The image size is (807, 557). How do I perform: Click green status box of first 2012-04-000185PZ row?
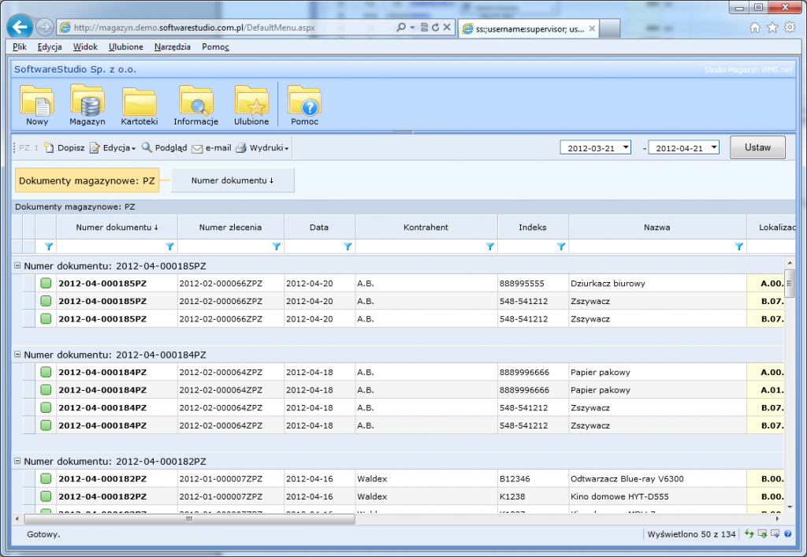46,283
